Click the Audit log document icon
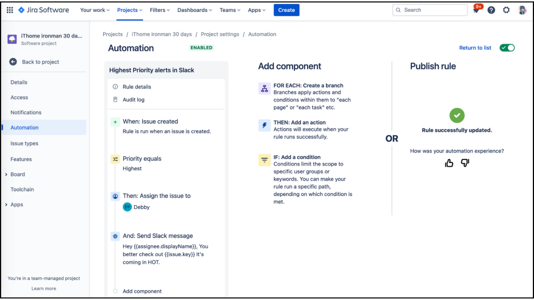The height and width of the screenshot is (300, 534). tap(115, 99)
